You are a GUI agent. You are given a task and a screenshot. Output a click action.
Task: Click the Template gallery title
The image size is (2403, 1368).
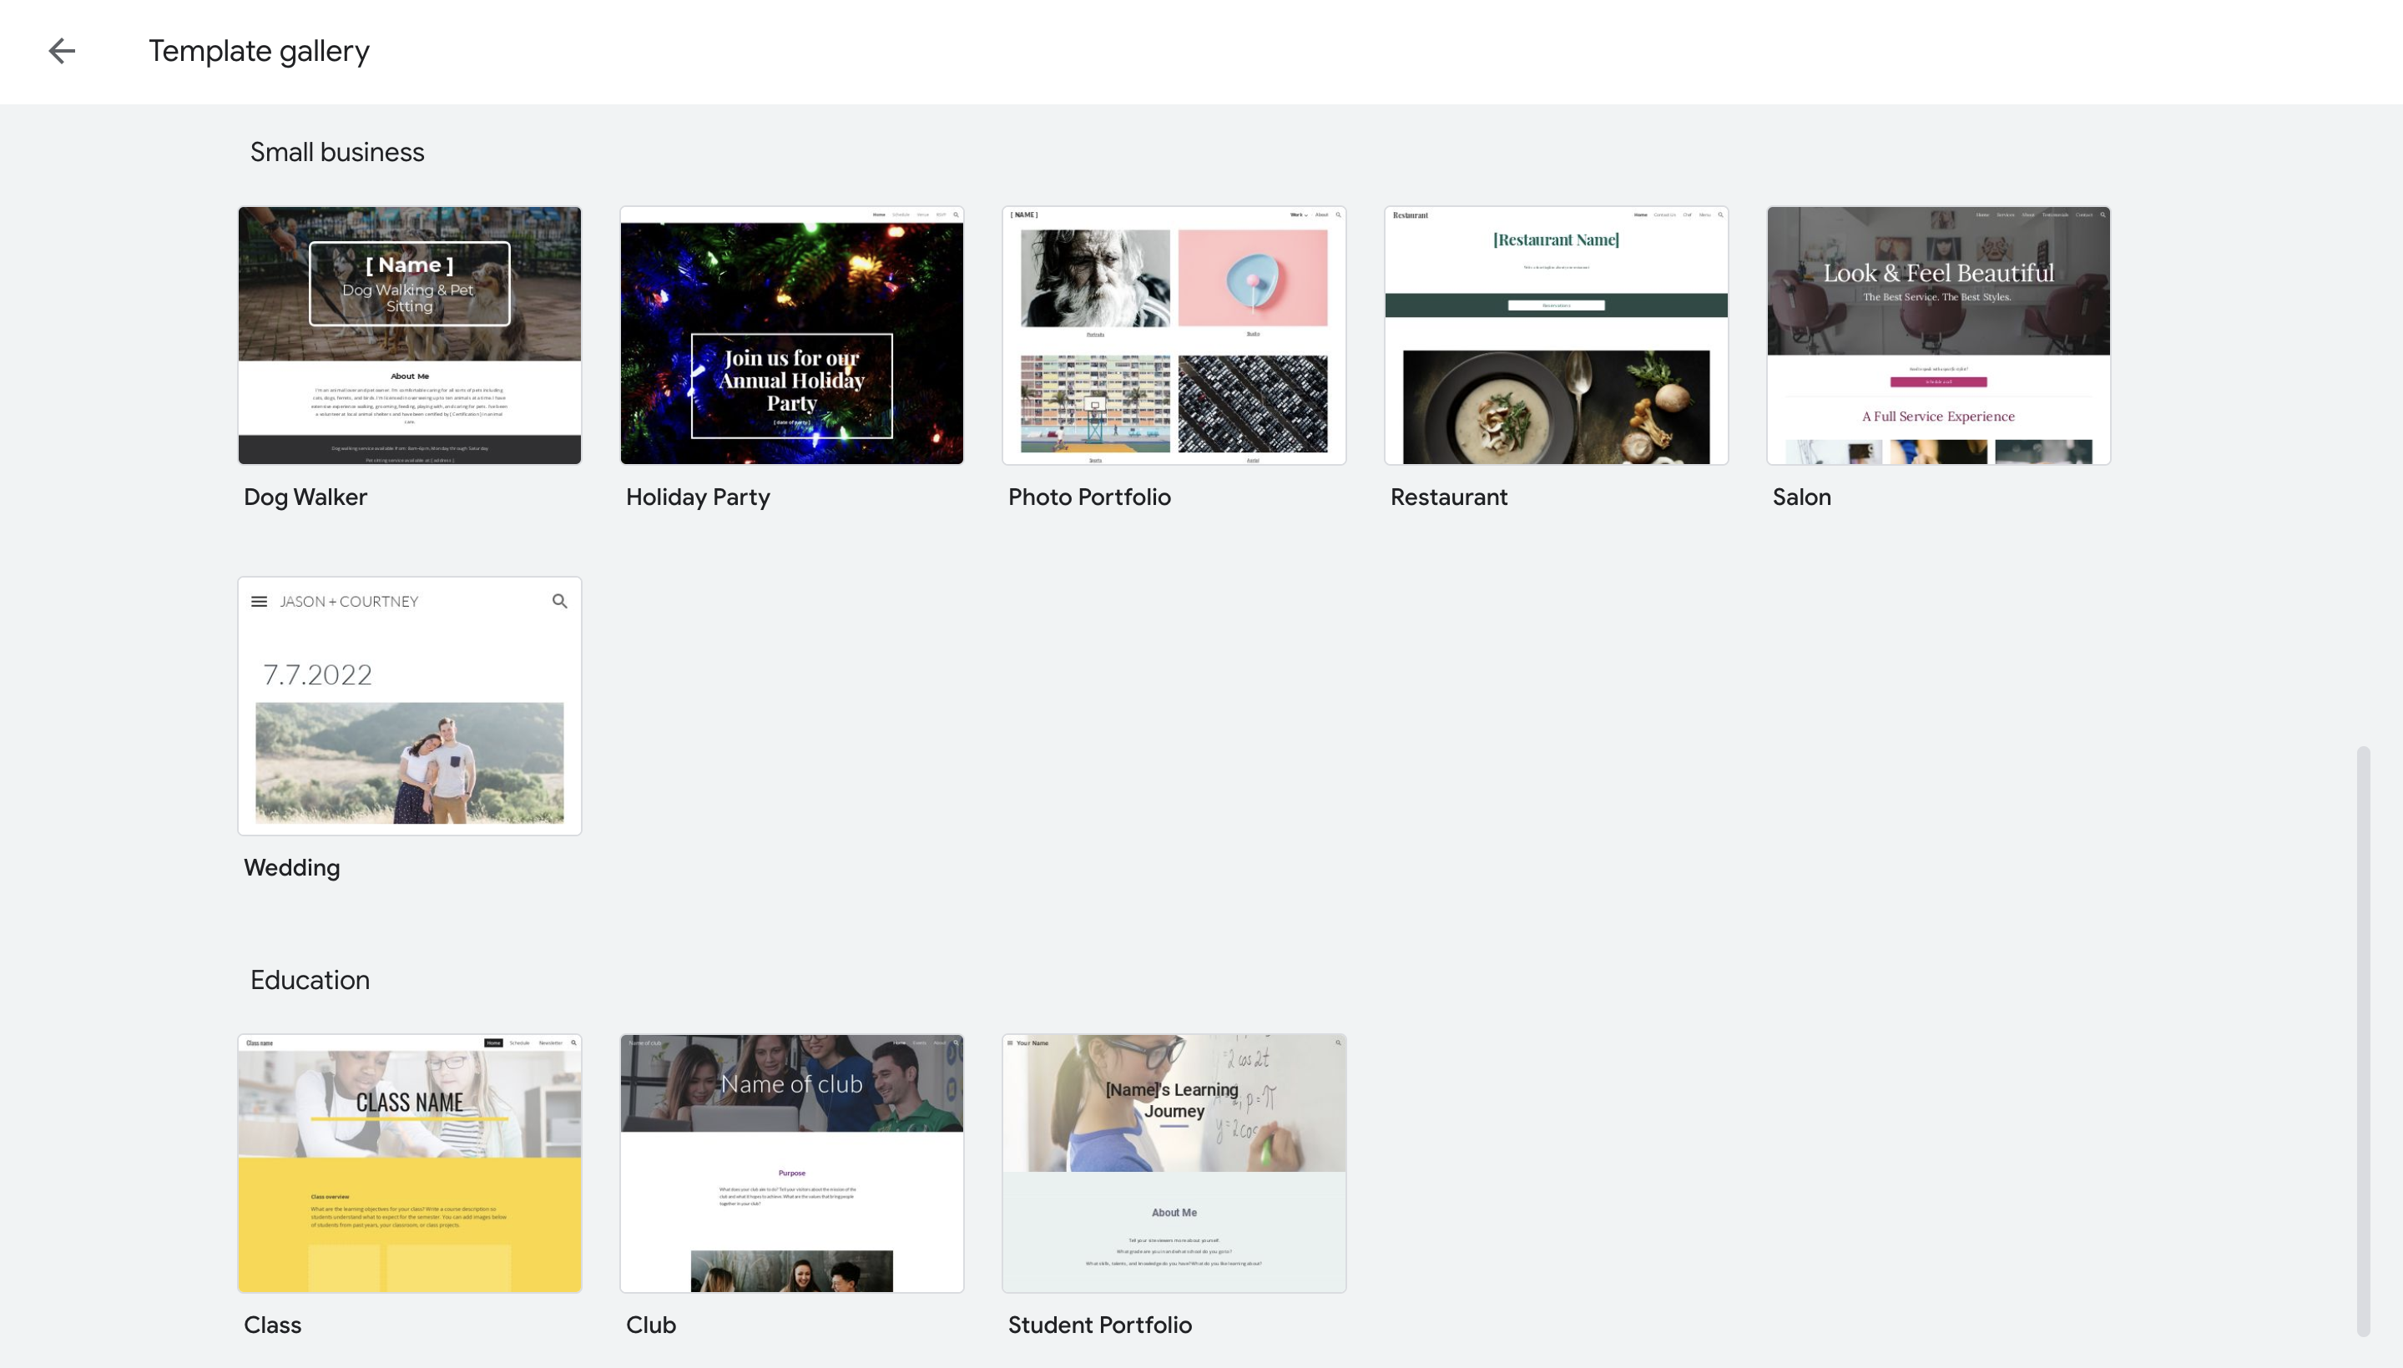[260, 51]
